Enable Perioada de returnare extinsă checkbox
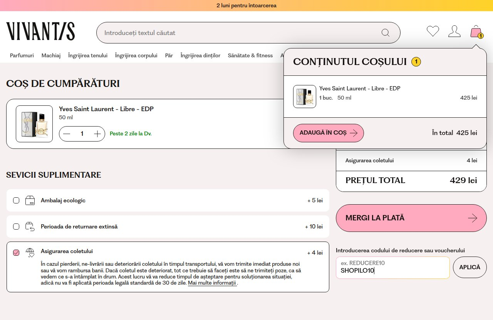The image size is (493, 320). point(16,227)
